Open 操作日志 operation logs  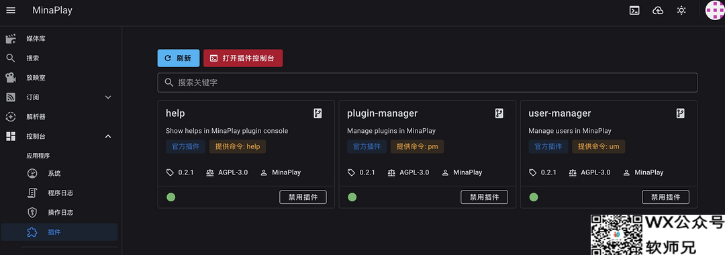(x=59, y=213)
